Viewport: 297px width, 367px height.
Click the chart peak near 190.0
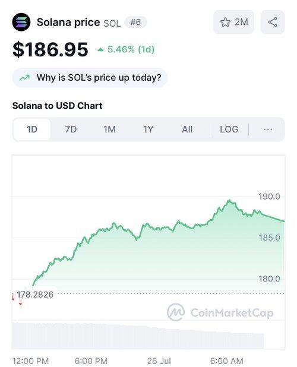coord(230,201)
